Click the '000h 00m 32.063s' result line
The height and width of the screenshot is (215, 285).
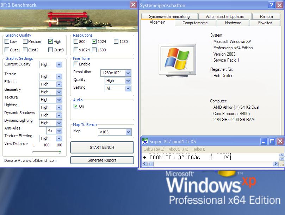[x=187, y=157]
